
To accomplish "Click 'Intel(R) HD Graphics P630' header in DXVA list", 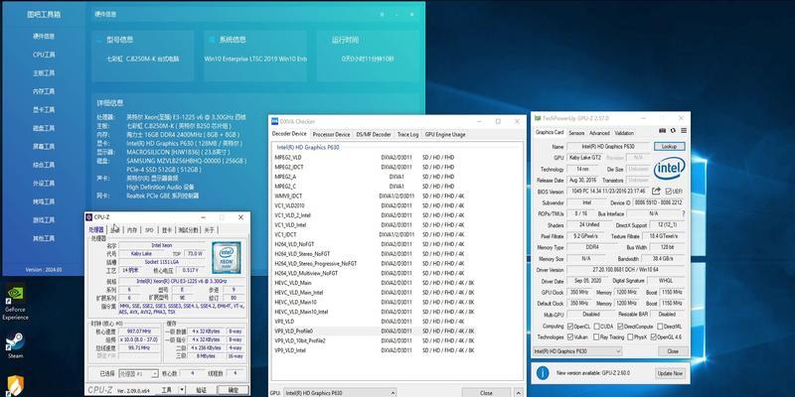I will click(x=308, y=147).
